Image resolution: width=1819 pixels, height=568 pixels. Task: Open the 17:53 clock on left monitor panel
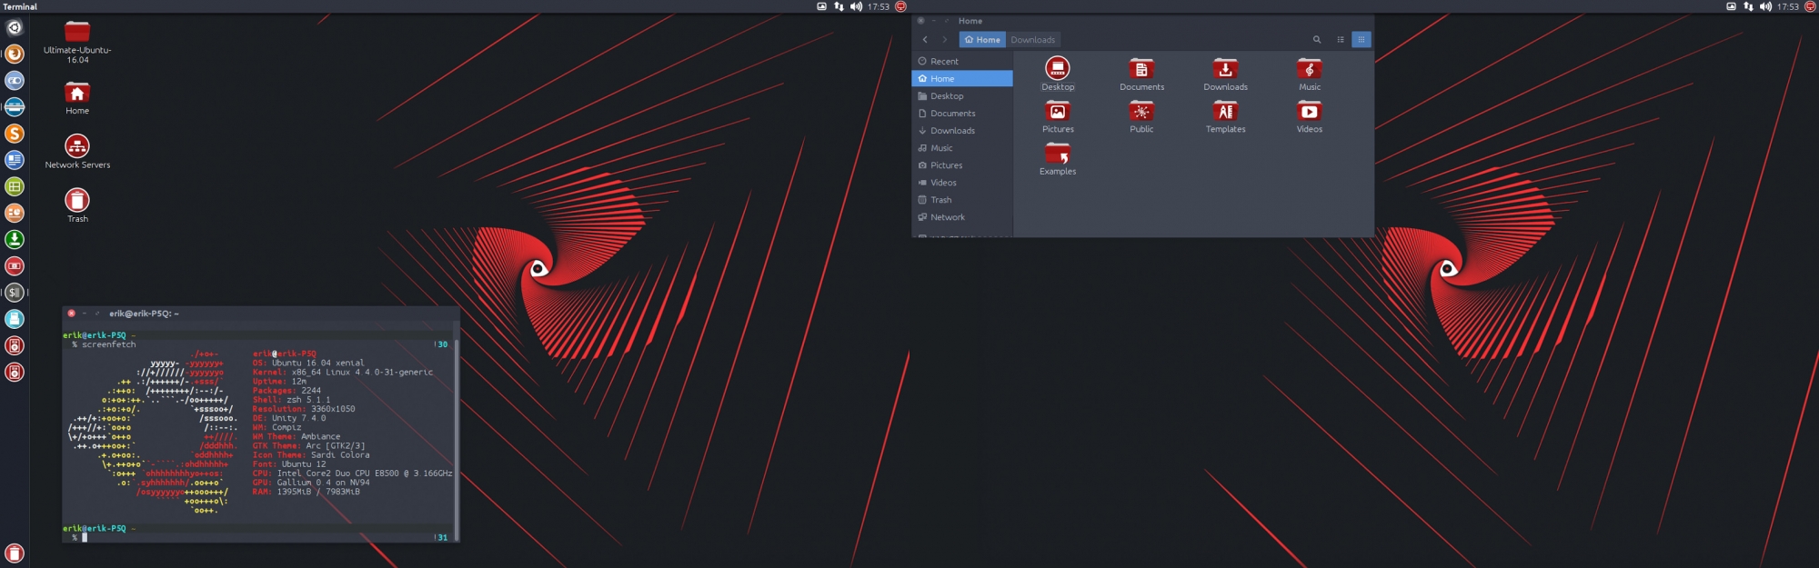[x=878, y=6]
